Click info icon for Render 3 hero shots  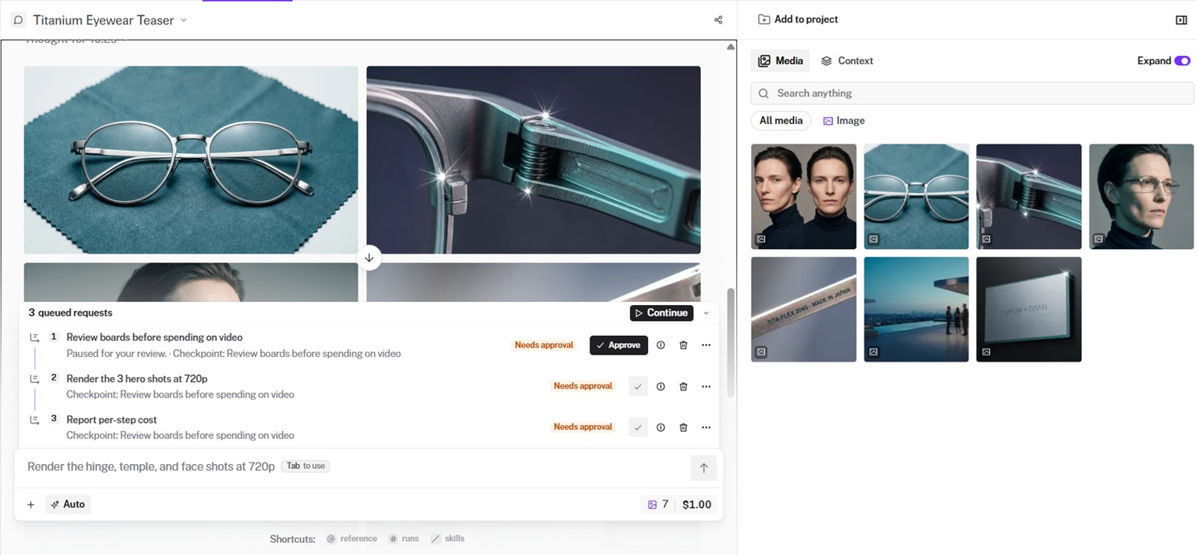(661, 386)
